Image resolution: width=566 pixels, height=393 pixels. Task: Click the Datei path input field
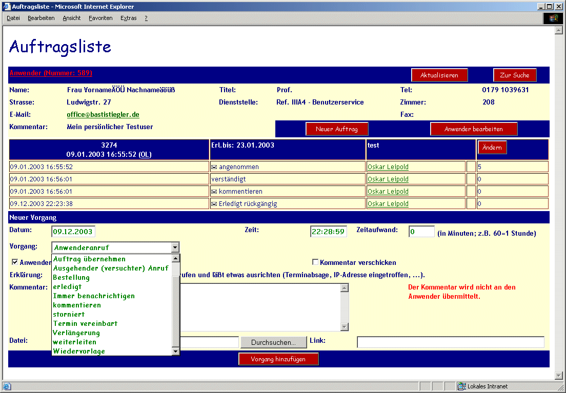[209, 342]
